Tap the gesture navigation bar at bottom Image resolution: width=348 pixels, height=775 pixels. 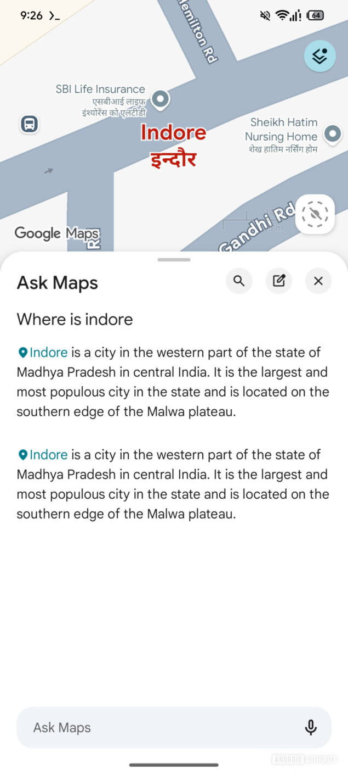174,765
